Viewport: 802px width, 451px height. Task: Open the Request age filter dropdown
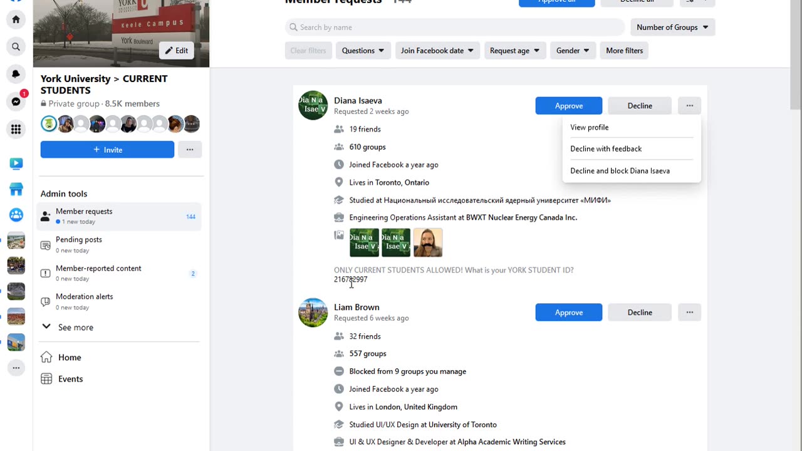[x=515, y=51]
